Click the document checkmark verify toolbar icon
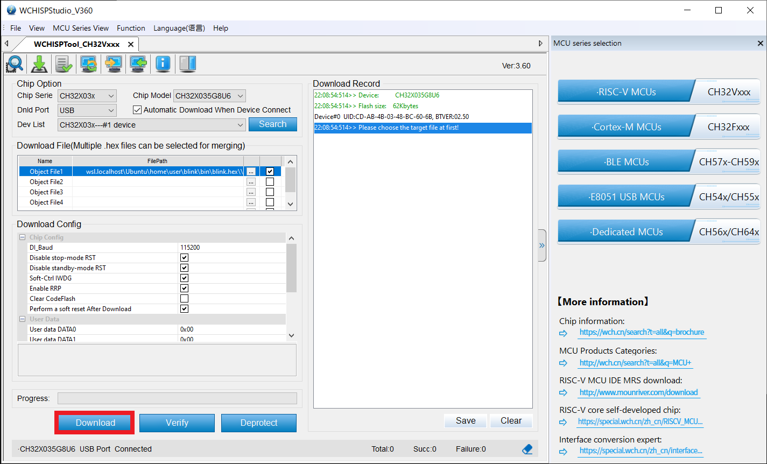Screen dimensions: 767x464 point(64,64)
